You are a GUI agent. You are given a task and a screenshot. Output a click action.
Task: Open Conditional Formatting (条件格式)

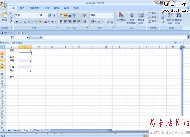coord(121,18)
